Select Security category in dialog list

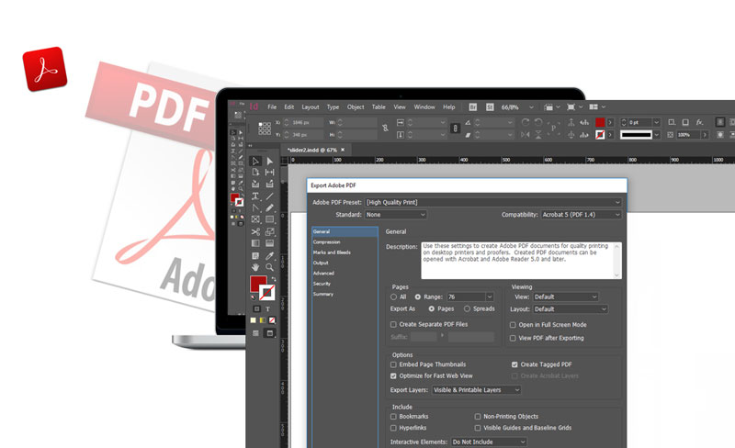(x=322, y=284)
